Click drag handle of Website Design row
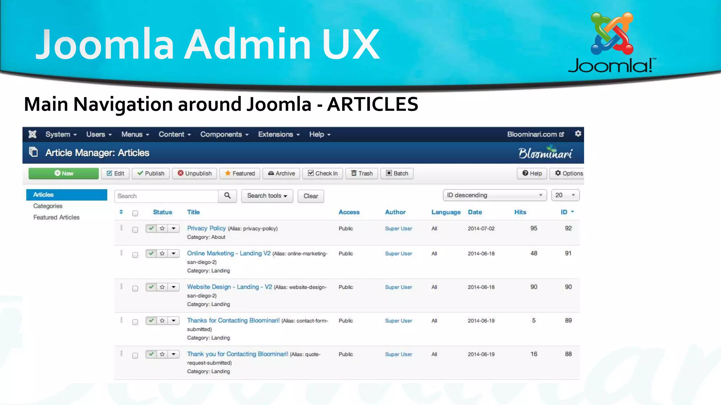The image size is (721, 405). [x=121, y=286]
